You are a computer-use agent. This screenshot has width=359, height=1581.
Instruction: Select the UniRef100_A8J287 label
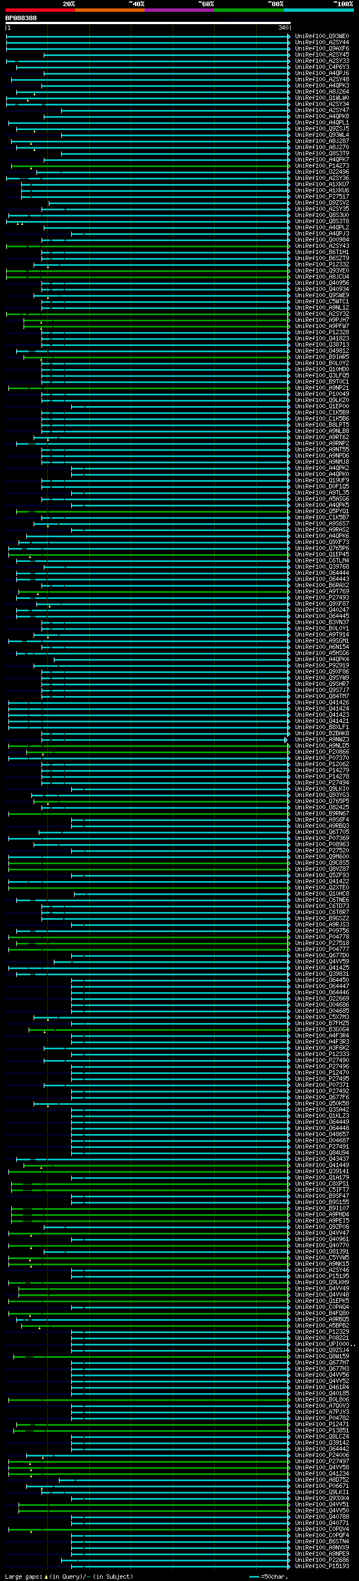[322, 141]
